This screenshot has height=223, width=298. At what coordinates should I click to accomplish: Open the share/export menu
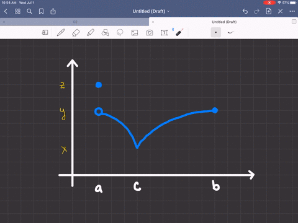(53, 11)
